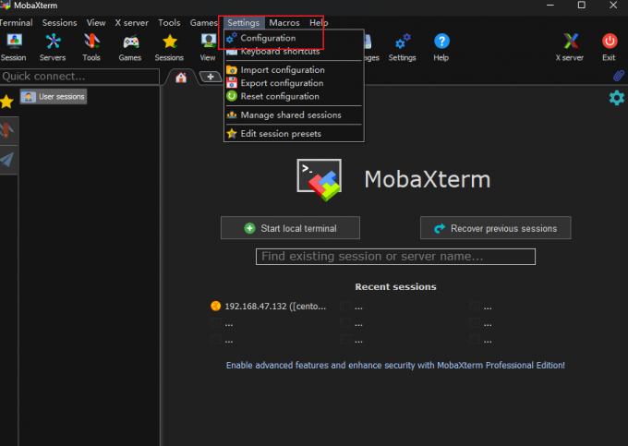
Task: Choose Manage shared sessions entry
Action: click(x=294, y=115)
